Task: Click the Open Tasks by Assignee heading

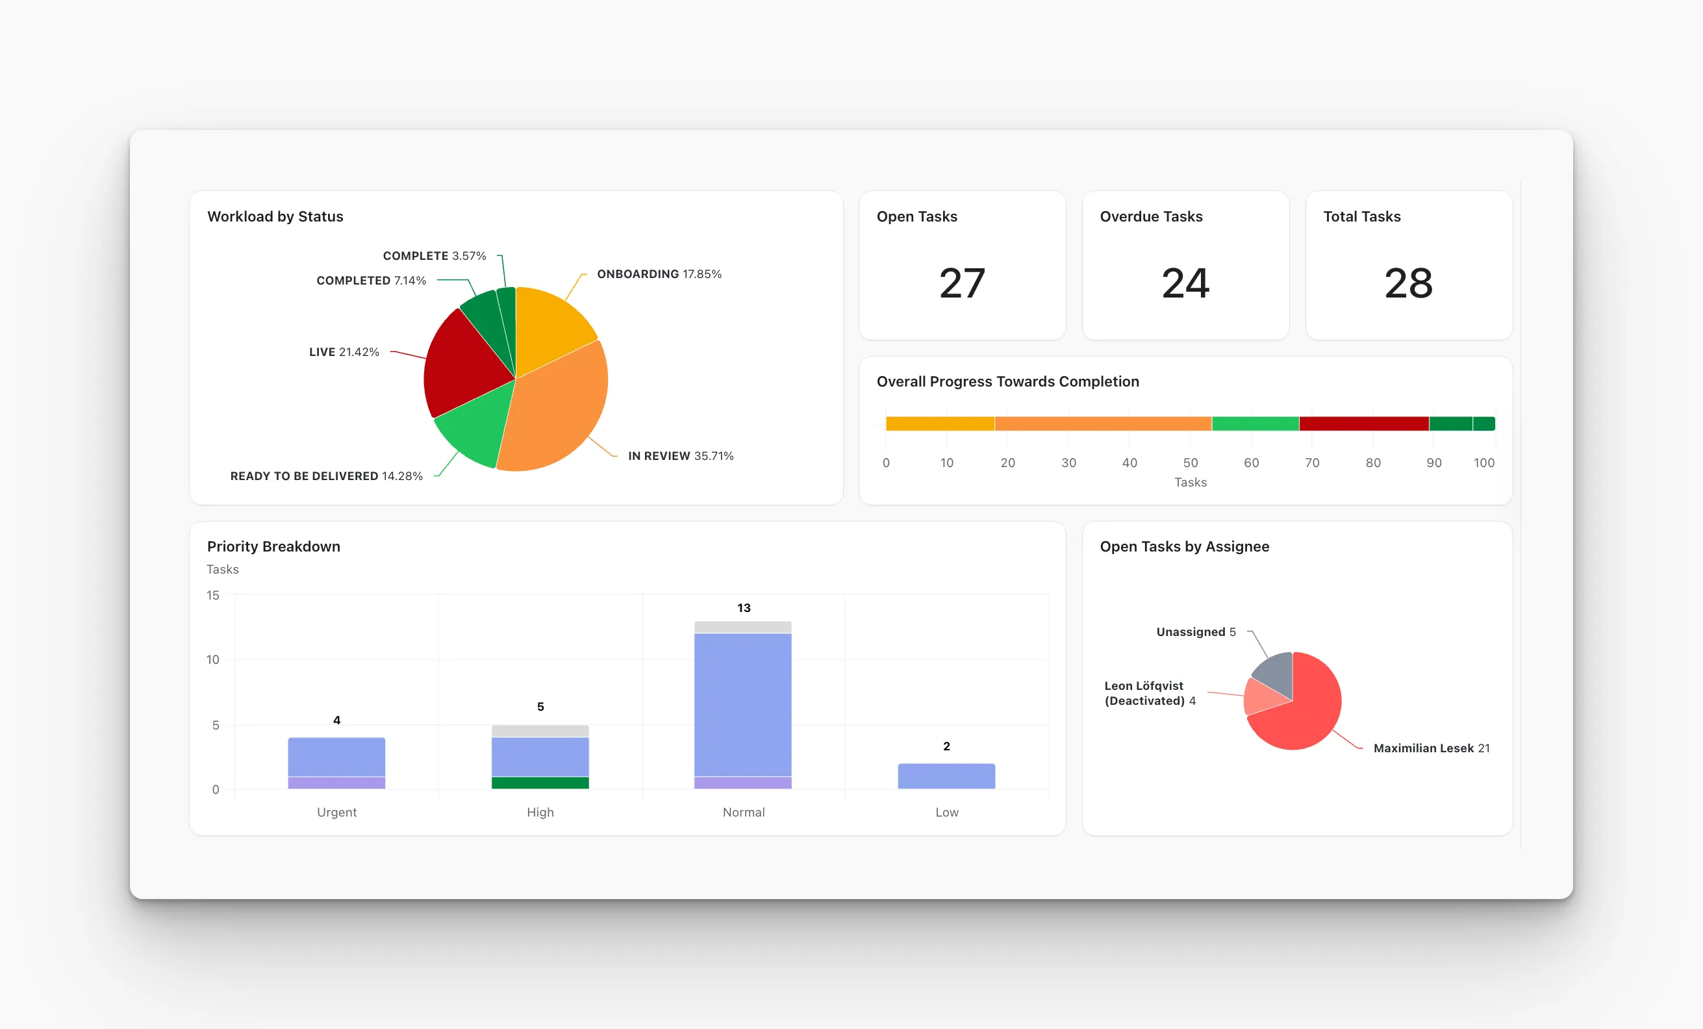Action: 1184,546
